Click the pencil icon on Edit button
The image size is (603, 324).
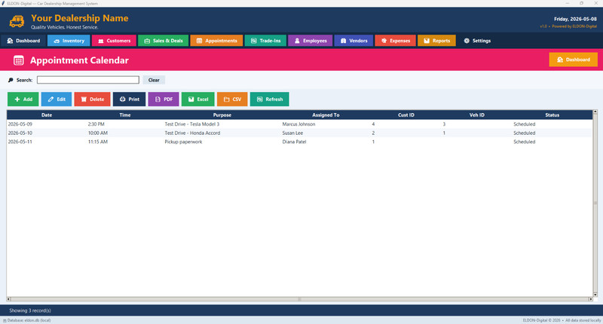tap(51, 99)
